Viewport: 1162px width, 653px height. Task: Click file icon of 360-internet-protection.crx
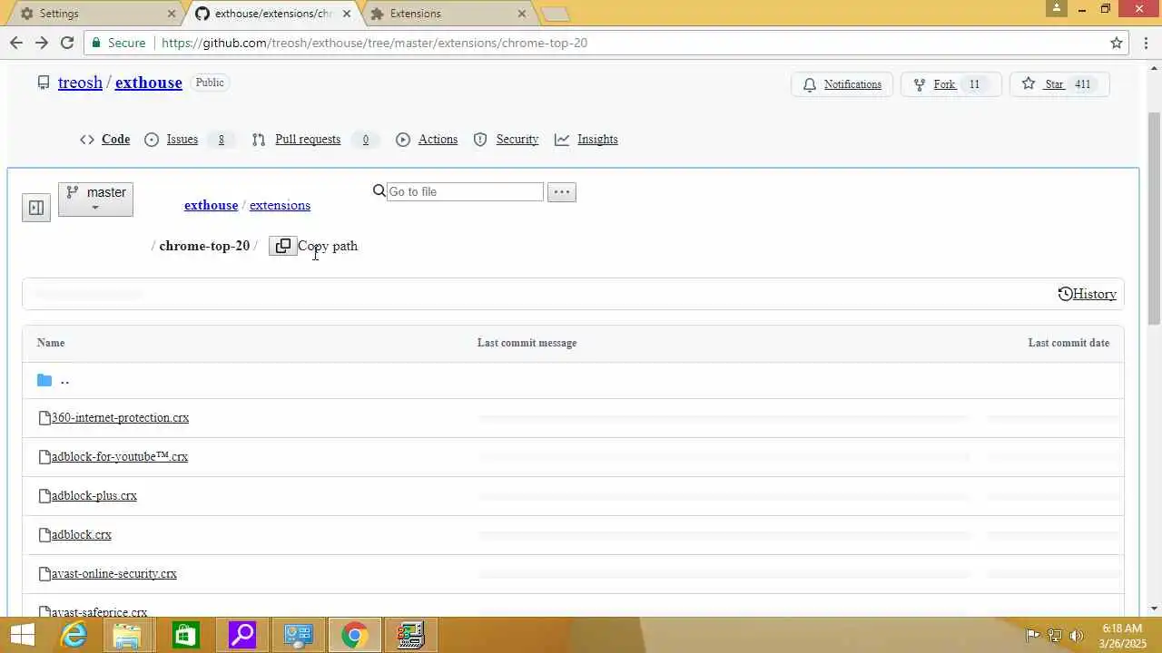click(x=44, y=418)
